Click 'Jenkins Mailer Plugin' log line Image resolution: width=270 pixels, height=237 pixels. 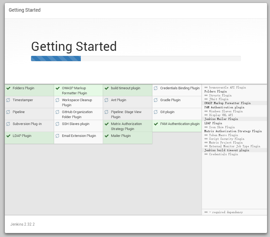point(221,119)
